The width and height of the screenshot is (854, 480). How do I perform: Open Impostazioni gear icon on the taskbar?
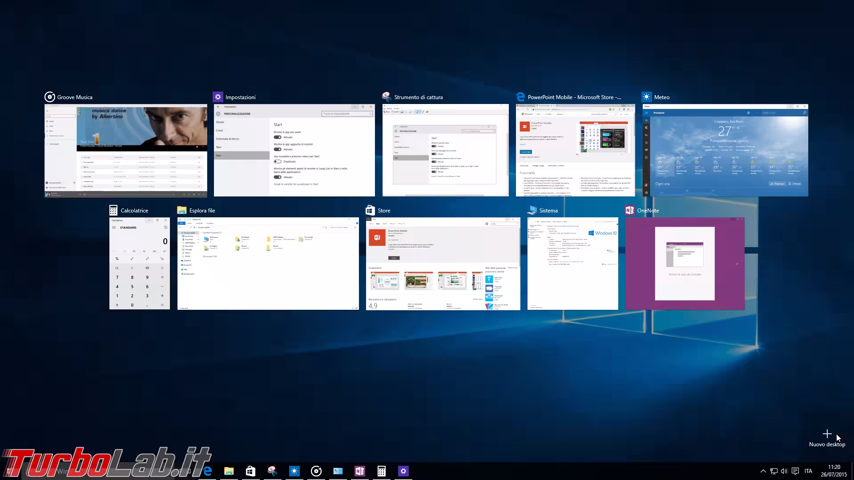[x=403, y=471]
